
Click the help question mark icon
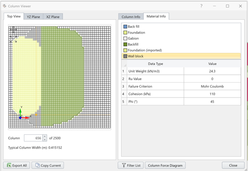tap(201, 6)
